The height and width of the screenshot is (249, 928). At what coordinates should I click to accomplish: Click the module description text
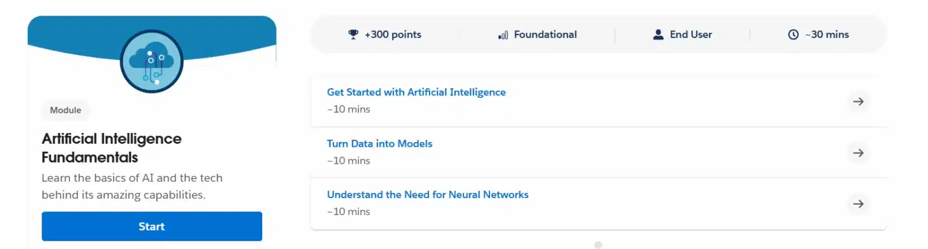pyautogui.click(x=132, y=187)
